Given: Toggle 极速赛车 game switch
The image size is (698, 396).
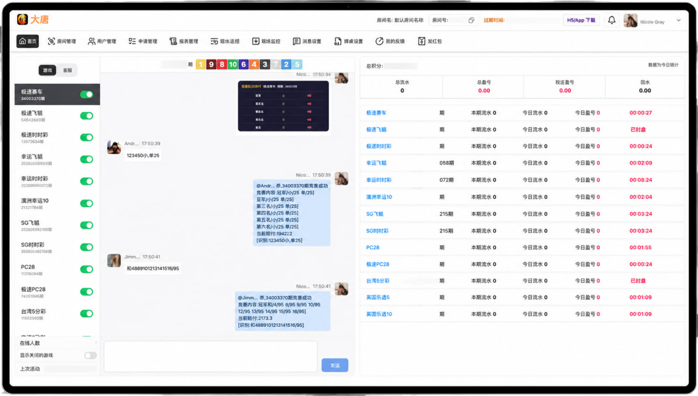Looking at the screenshot, I should click(87, 95).
